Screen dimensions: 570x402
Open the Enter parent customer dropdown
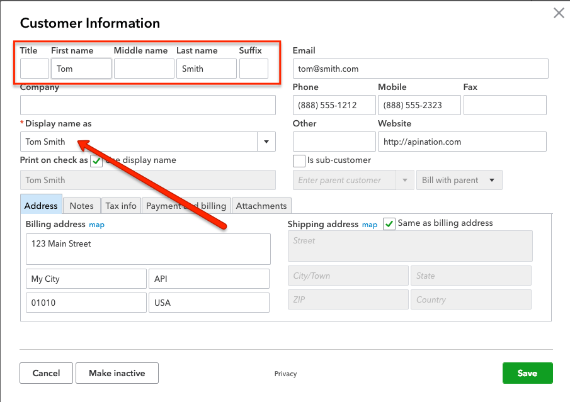tap(404, 179)
